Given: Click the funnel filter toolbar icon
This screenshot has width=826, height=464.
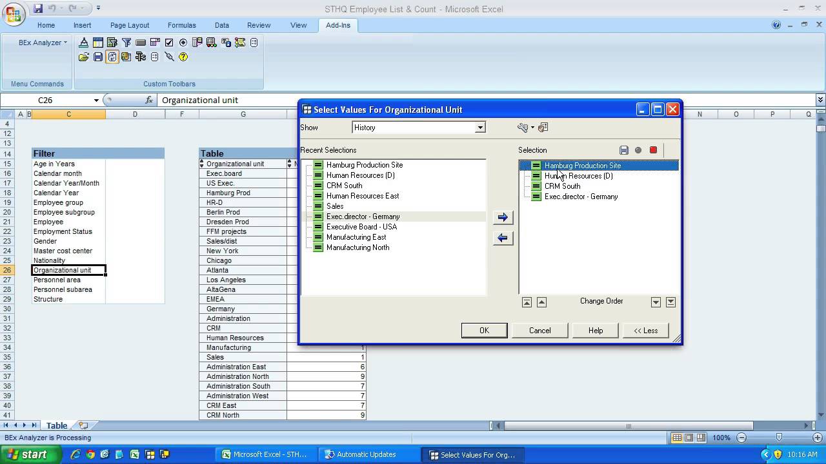Looking at the screenshot, I should 126,43.
